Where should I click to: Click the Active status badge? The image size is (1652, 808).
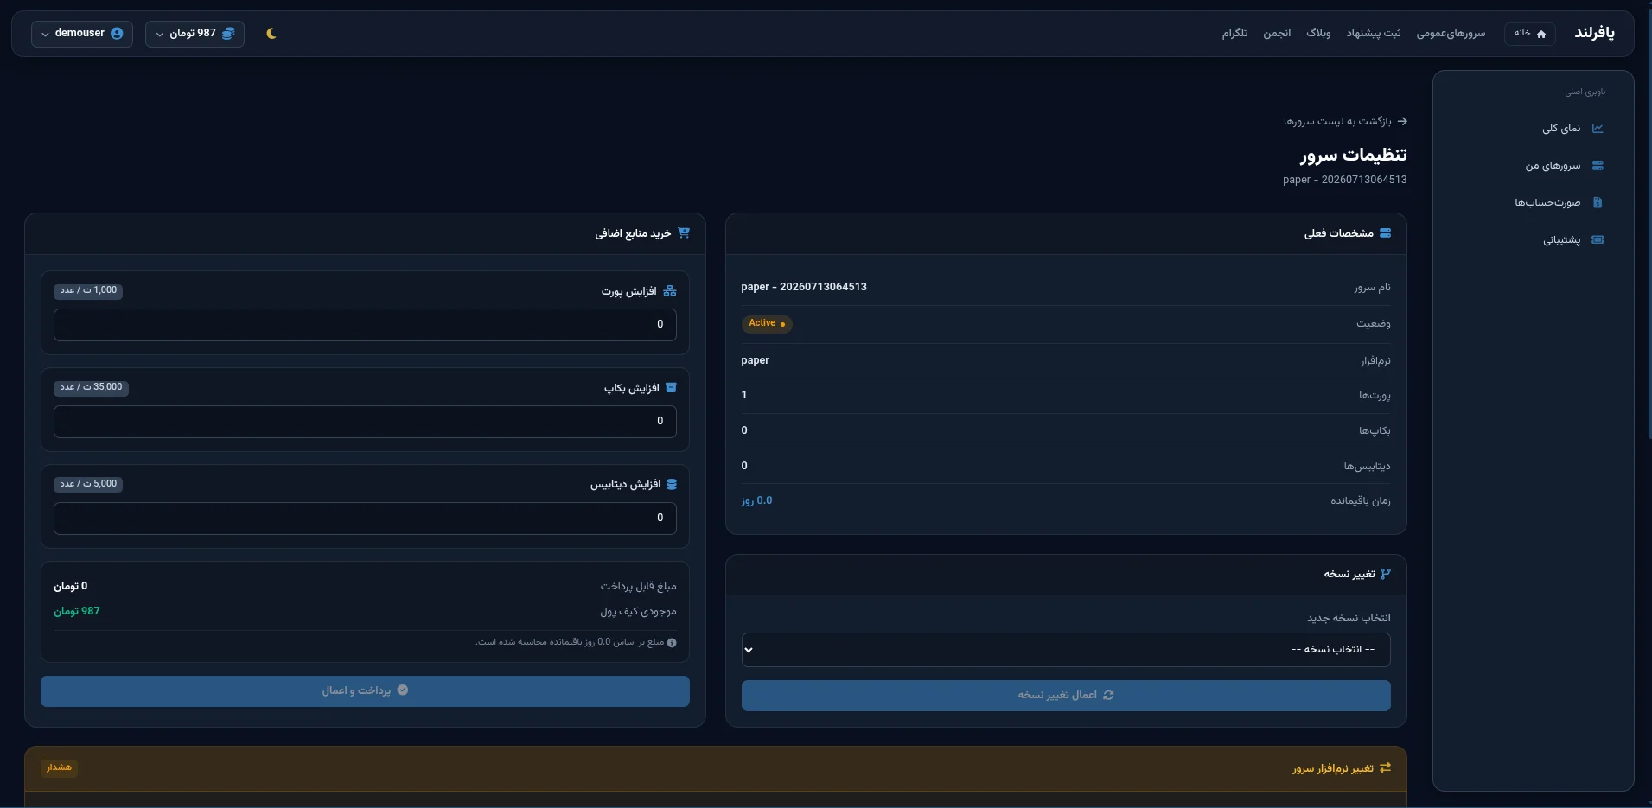click(x=767, y=324)
